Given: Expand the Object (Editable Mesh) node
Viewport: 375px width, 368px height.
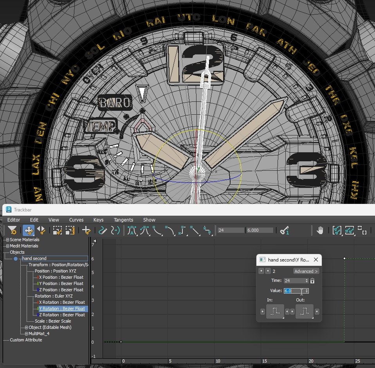Looking at the screenshot, I should [x=26, y=327].
